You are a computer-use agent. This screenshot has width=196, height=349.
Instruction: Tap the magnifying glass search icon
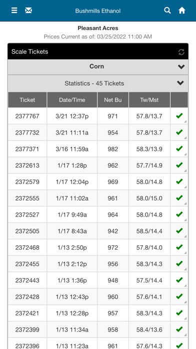[167, 10]
